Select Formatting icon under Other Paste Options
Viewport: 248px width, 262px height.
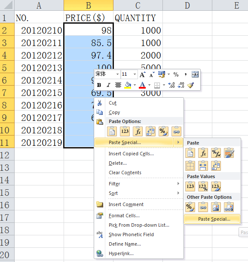190,207
